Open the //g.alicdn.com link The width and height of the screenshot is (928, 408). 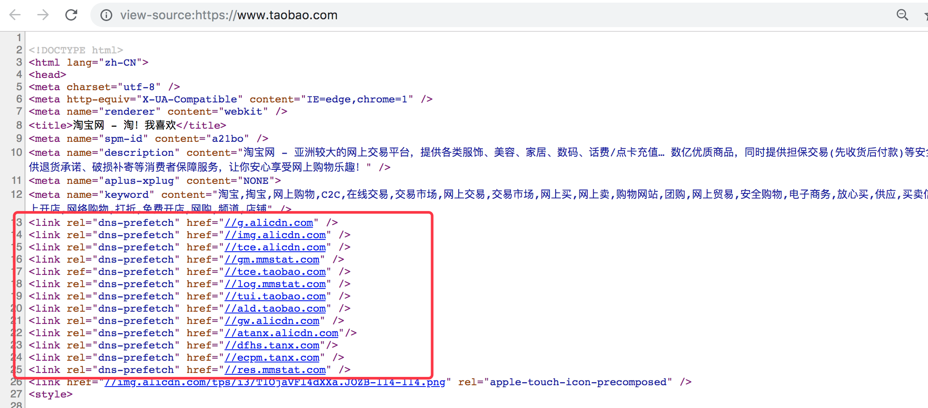coord(269,223)
